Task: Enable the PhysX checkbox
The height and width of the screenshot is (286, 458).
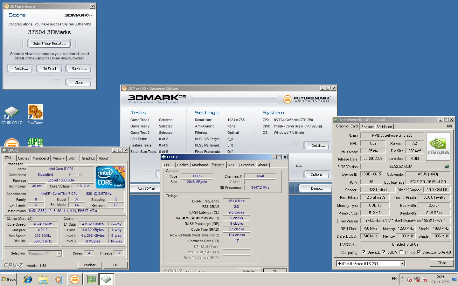Action: pyautogui.click(x=401, y=252)
